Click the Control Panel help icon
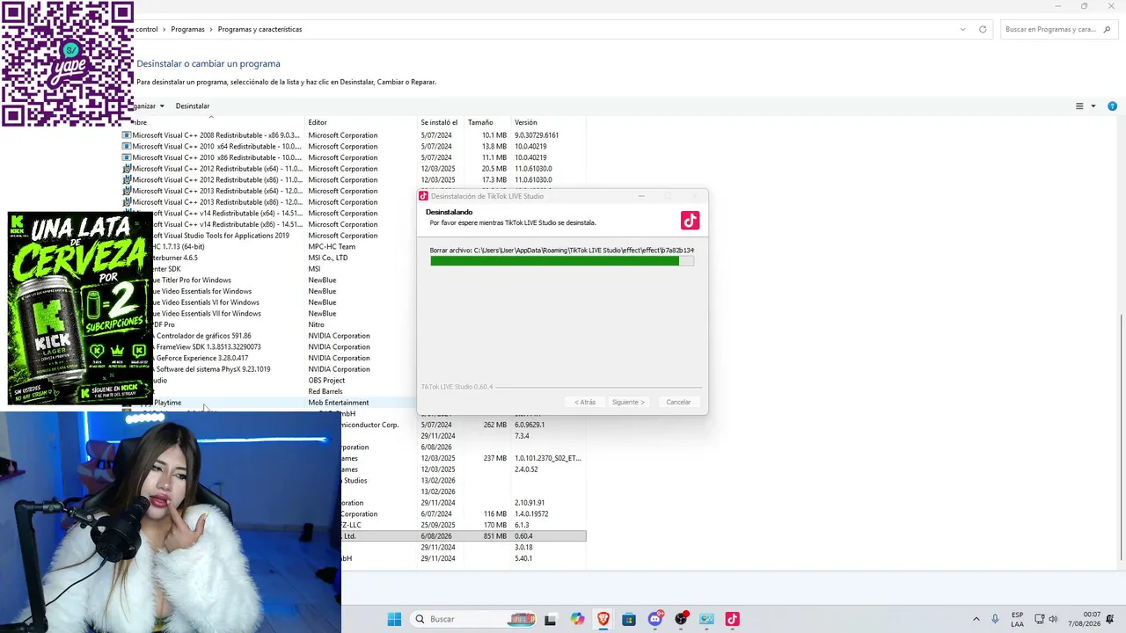The width and height of the screenshot is (1126, 633). click(x=1112, y=105)
